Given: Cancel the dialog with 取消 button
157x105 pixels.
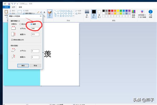Looking at the screenshot, I should click(x=35, y=66).
